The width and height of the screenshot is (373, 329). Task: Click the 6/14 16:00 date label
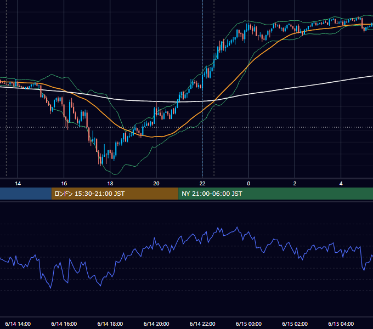coord(64,324)
